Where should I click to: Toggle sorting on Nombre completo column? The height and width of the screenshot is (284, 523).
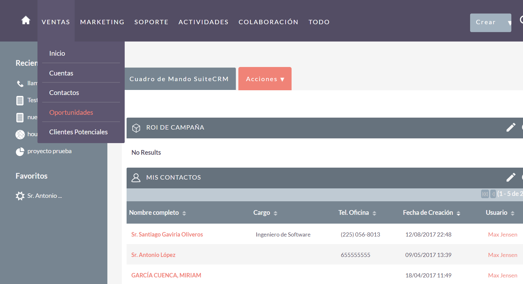coord(185,213)
